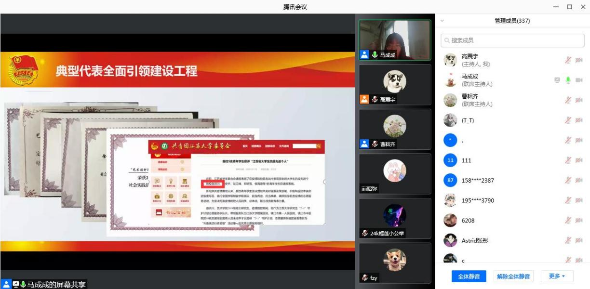
Task: Collapse the 管理成员 panel with the chevron
Action: click(x=442, y=21)
